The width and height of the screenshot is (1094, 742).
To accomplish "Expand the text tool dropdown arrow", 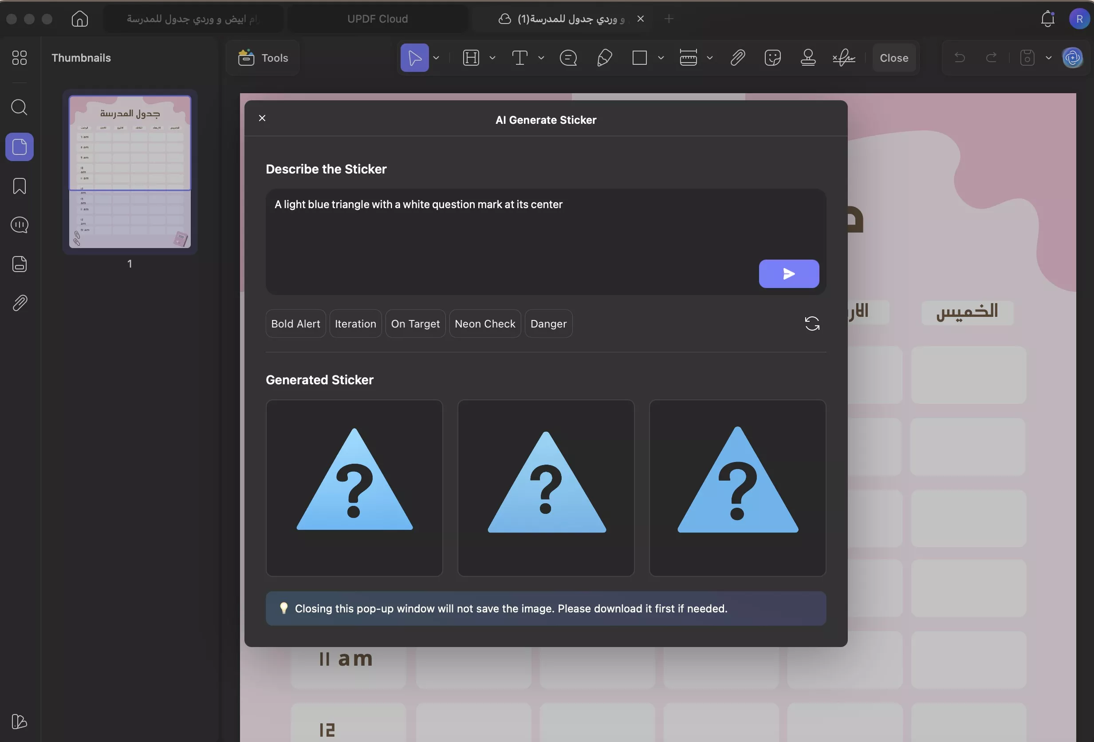I will [541, 58].
